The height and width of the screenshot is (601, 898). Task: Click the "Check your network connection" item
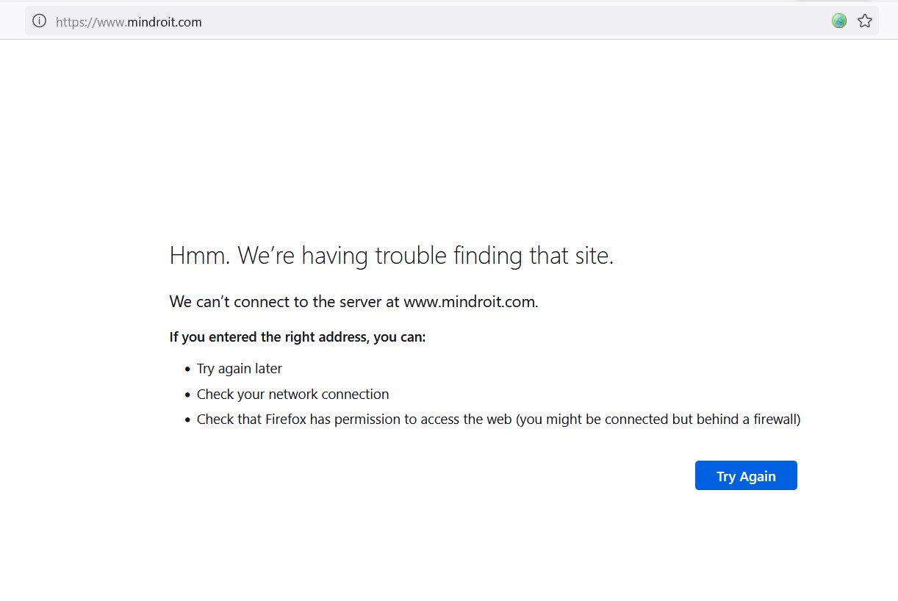292,395
